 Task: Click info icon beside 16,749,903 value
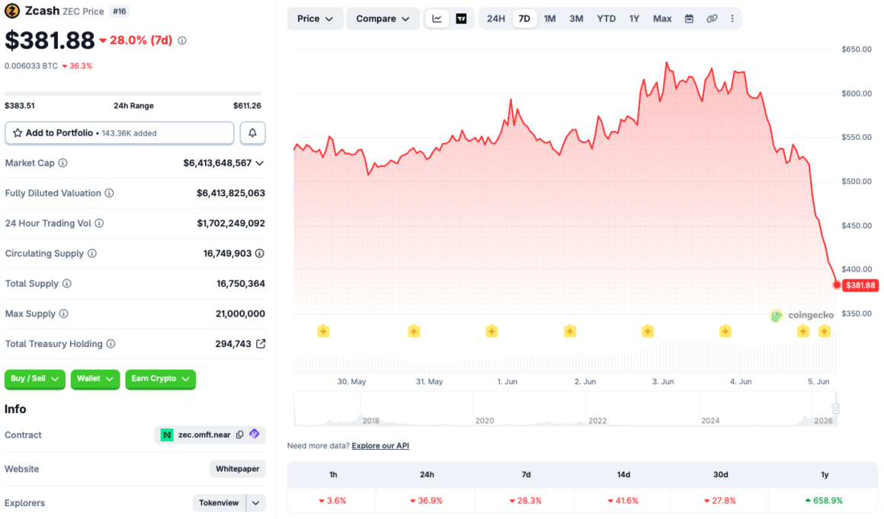click(259, 253)
